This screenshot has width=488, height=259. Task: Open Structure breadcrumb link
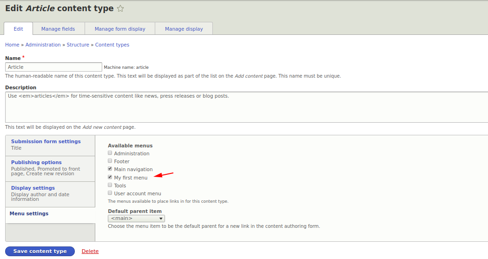(x=78, y=45)
